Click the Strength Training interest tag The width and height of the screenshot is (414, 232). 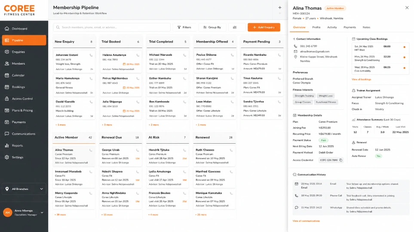[304, 96]
